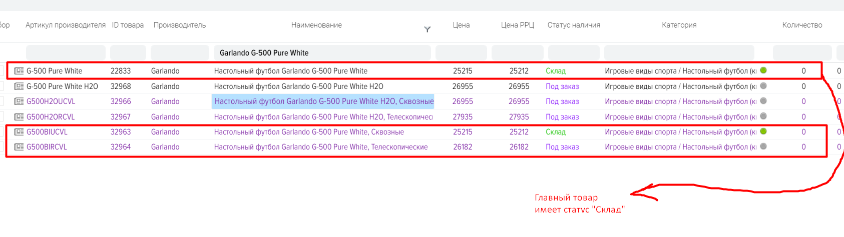
Task: Sort by Статус наличия column header
Action: [x=574, y=25]
